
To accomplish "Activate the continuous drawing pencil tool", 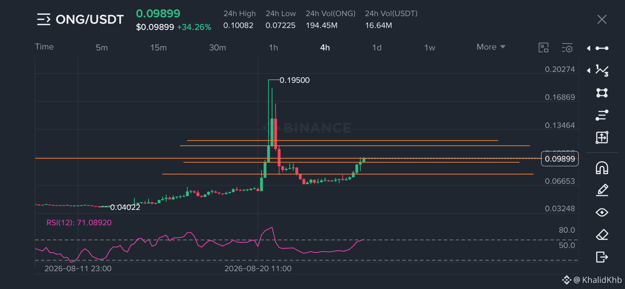I will [x=602, y=190].
